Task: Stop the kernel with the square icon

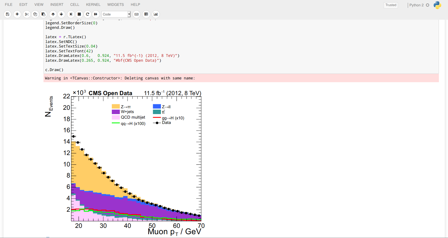Action: coord(79,14)
